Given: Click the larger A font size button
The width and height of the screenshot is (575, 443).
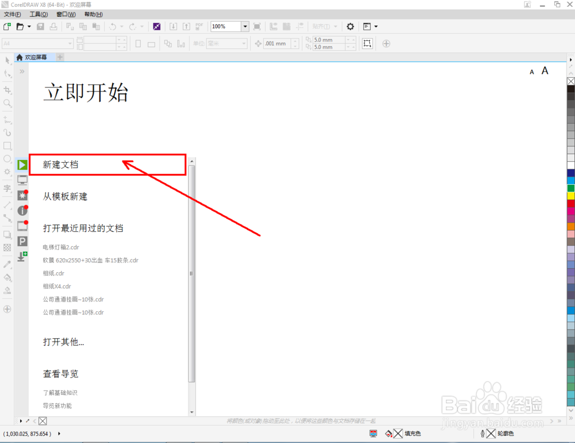Looking at the screenshot, I should click(x=545, y=70).
